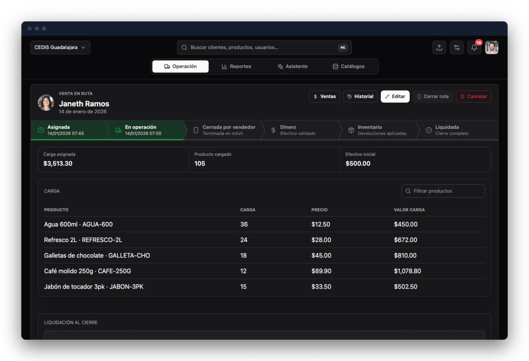
Task: Select the Asignada step in the progress bar
Action: pos(68,130)
